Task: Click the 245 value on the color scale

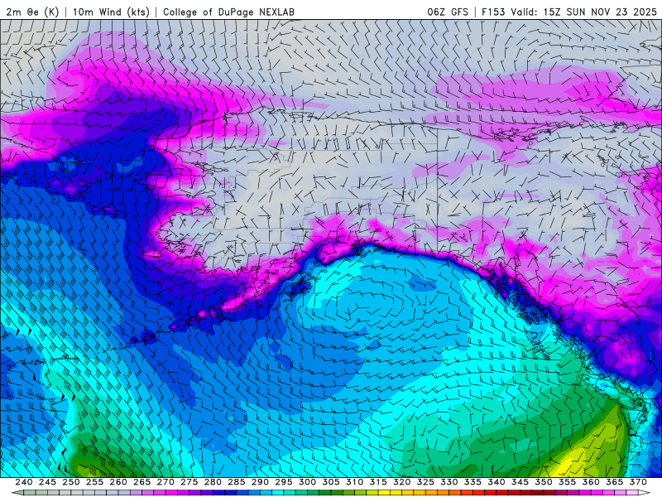Action: point(47,482)
